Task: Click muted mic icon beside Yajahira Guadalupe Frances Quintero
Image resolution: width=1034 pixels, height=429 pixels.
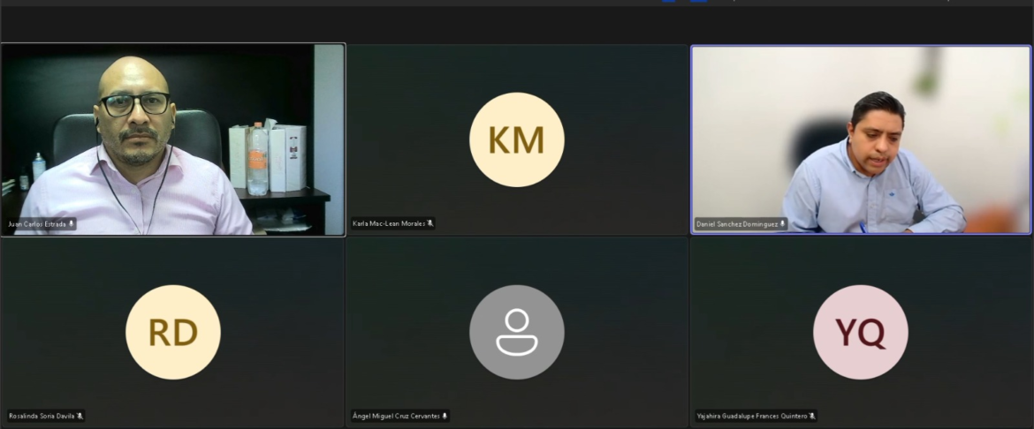Action: 812,416
